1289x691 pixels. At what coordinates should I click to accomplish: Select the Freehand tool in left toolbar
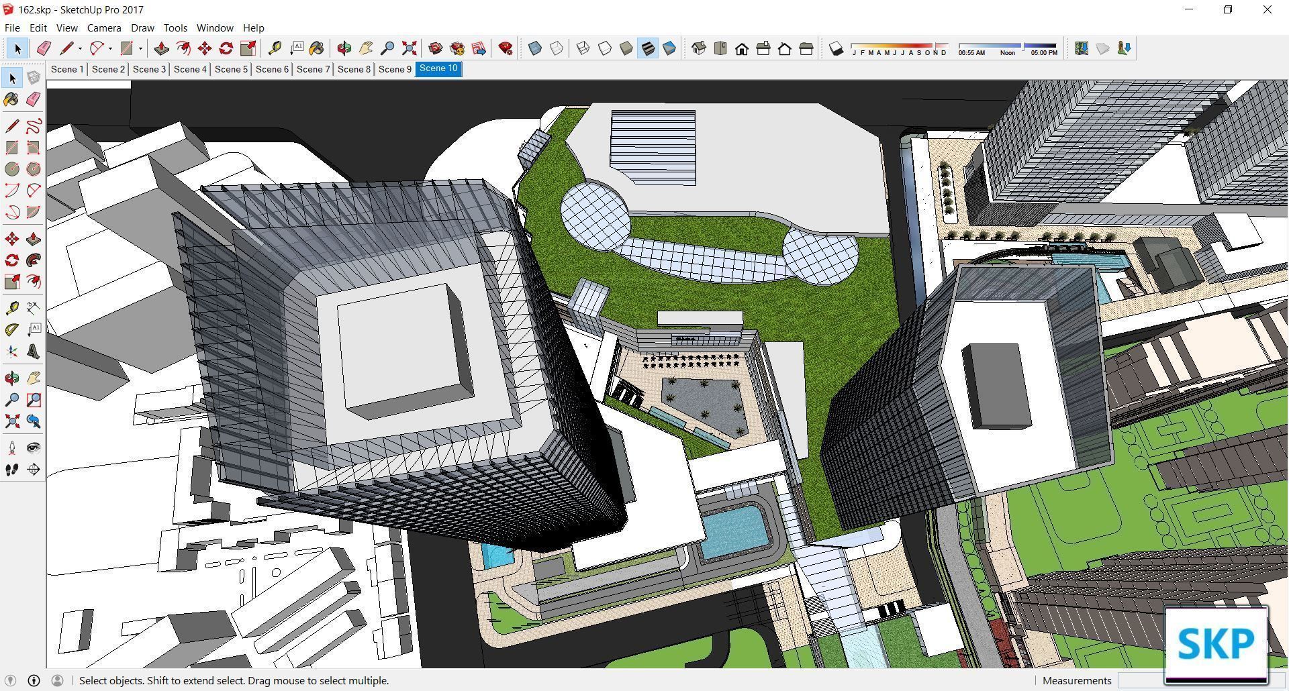[34, 126]
